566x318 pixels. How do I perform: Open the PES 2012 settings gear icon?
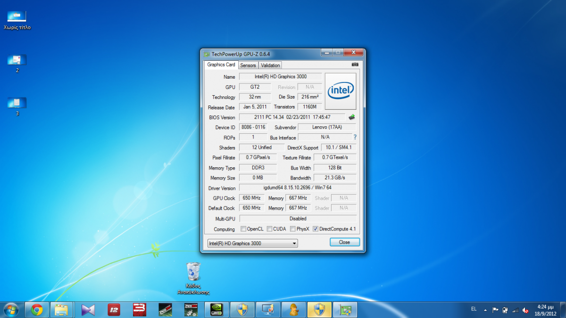[x=191, y=310]
